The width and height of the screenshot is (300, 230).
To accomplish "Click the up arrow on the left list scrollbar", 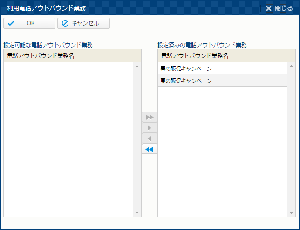I will [x=137, y=66].
